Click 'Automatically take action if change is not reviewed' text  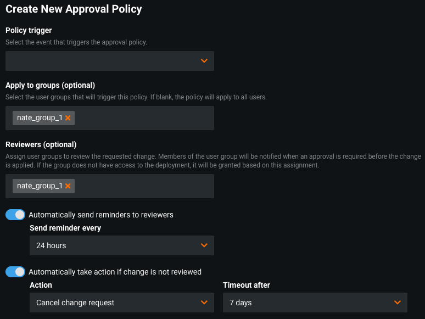(x=115, y=272)
